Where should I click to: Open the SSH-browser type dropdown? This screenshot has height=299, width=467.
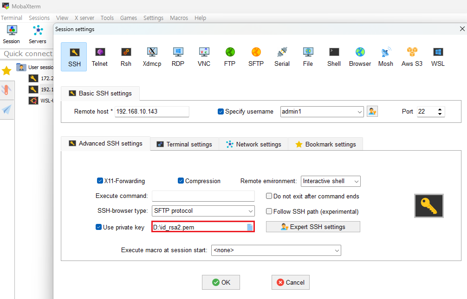(x=203, y=211)
